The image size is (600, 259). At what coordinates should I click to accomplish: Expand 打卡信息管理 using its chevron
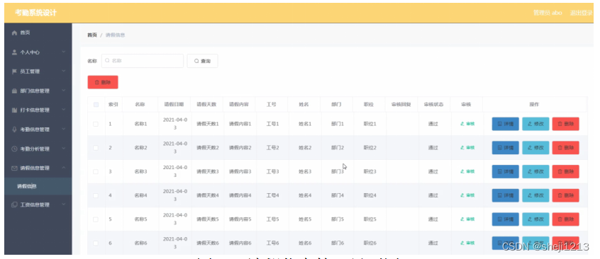pos(64,110)
